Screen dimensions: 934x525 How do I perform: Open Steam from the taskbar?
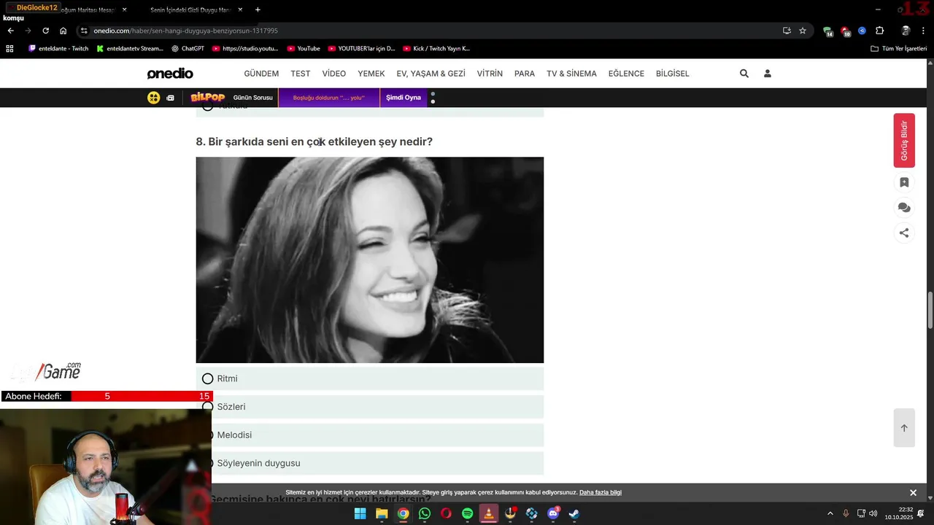pos(574,513)
